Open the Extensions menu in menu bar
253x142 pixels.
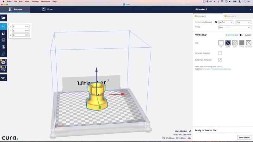[46, 2]
